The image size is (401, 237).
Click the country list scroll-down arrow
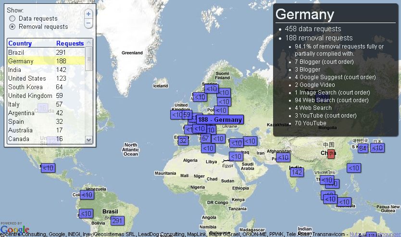coord(89,140)
